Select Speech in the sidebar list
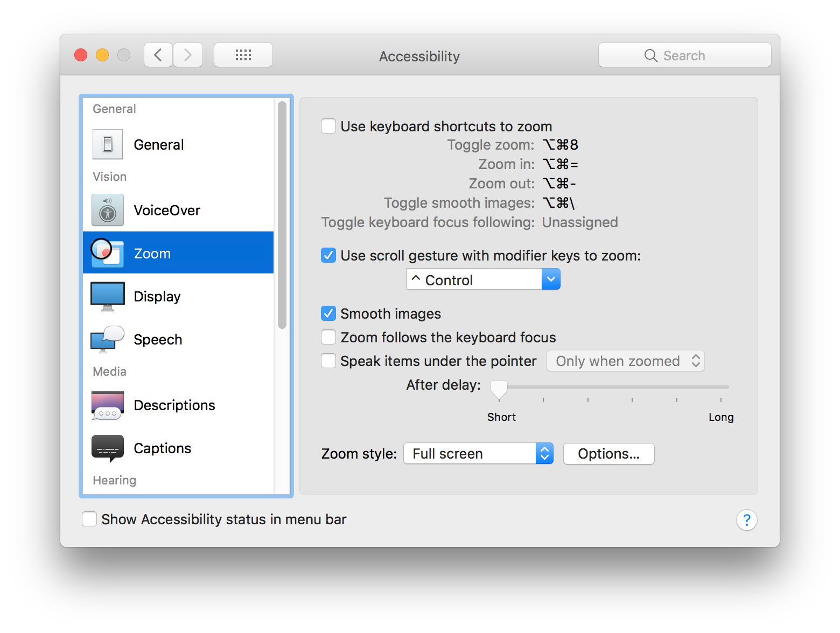Screen dimensions: 840x633 point(178,339)
